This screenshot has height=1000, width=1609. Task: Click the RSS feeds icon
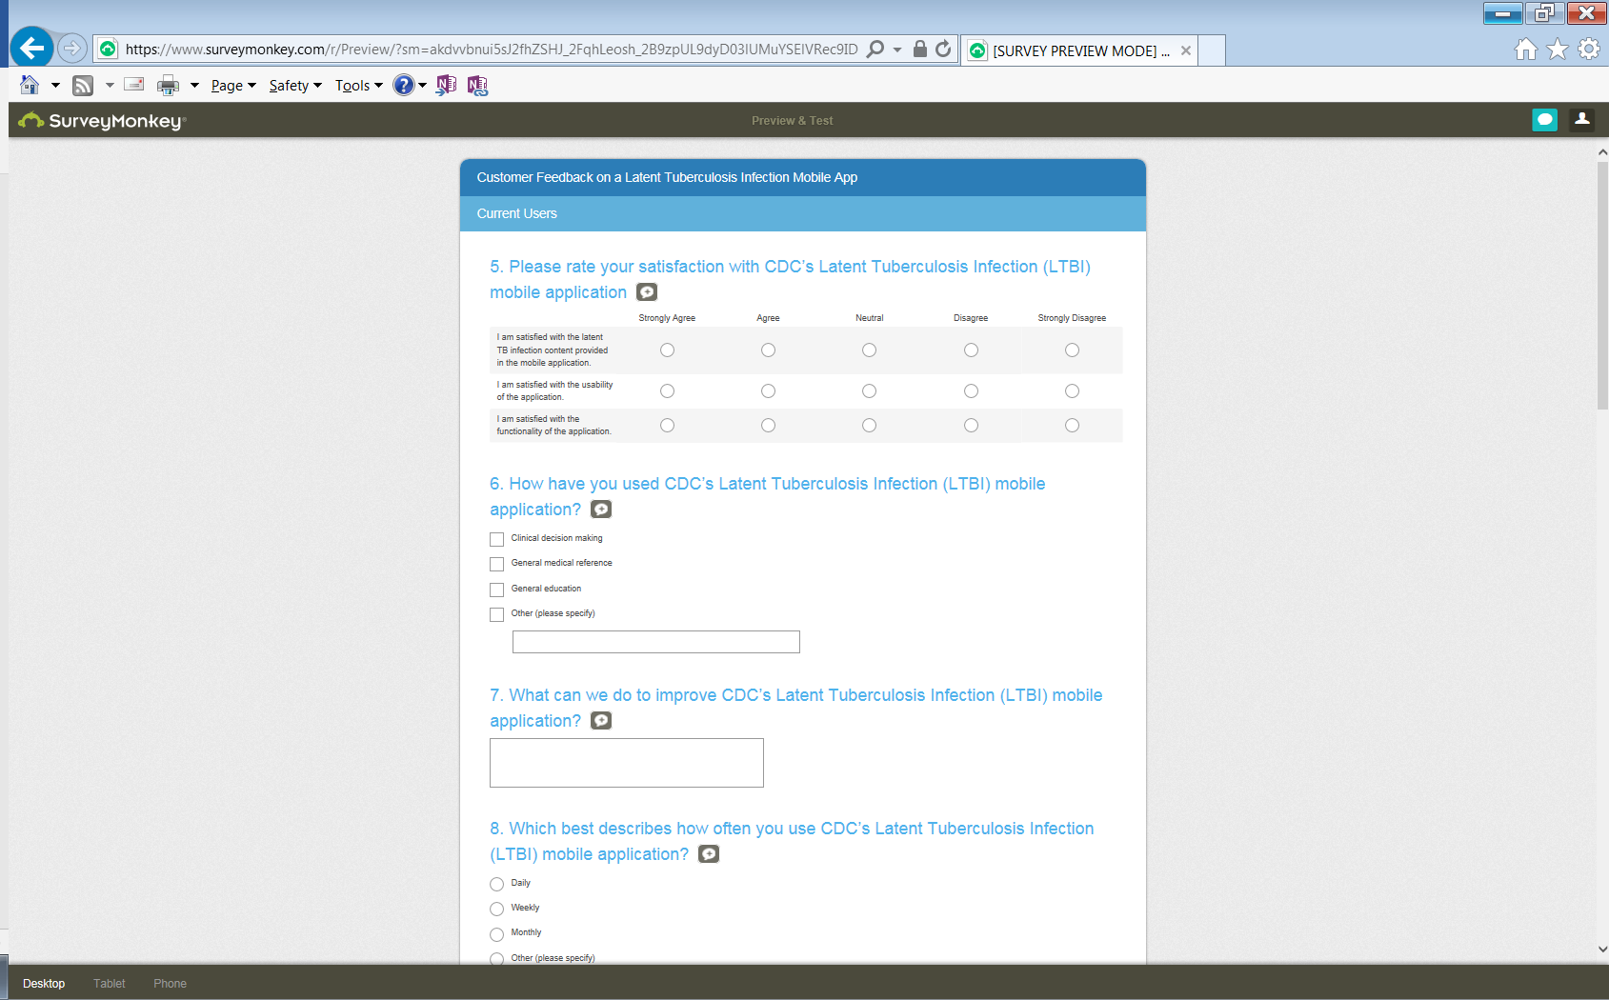point(83,86)
